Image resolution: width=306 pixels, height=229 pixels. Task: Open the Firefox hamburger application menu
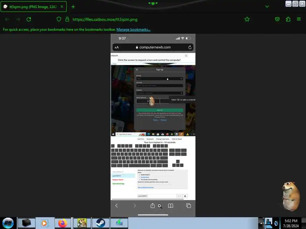tap(299, 19)
